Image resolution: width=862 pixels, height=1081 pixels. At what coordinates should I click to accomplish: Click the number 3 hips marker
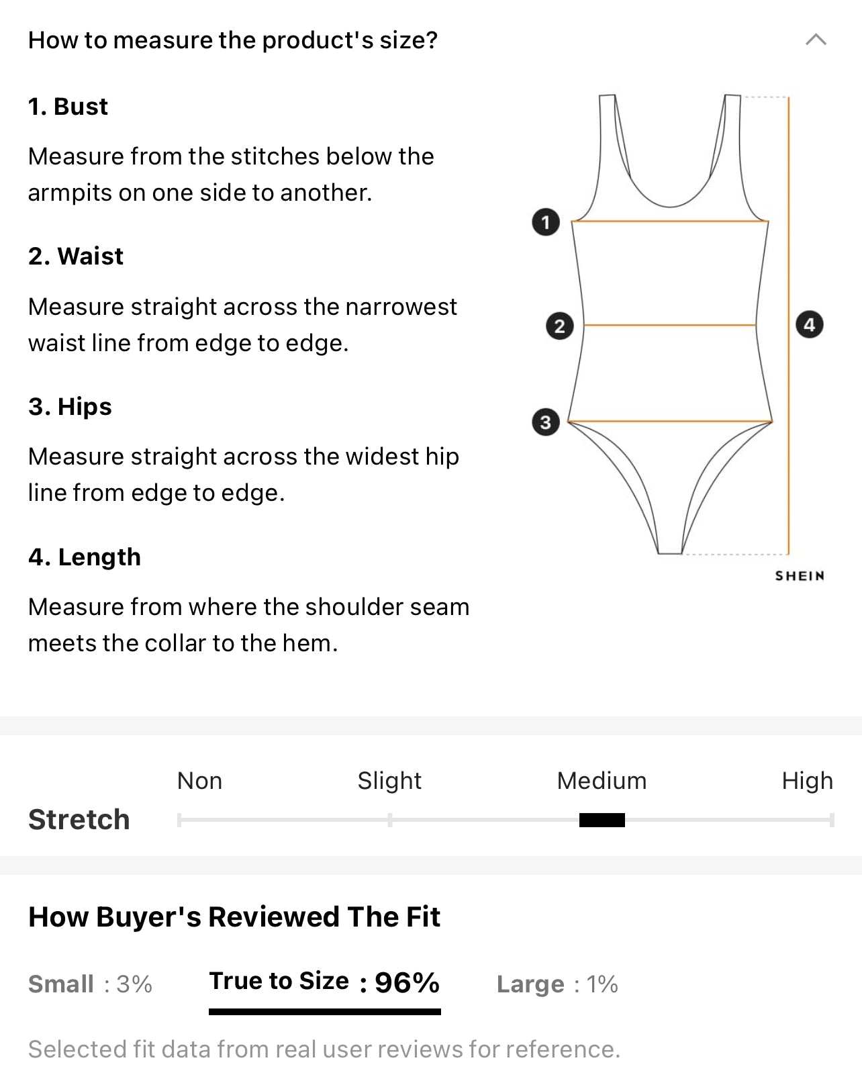coord(546,422)
